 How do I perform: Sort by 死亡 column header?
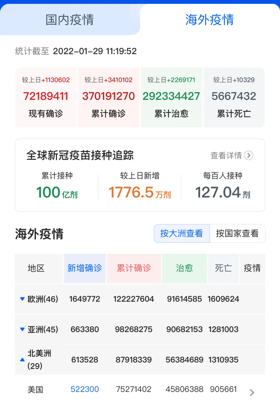[223, 268]
